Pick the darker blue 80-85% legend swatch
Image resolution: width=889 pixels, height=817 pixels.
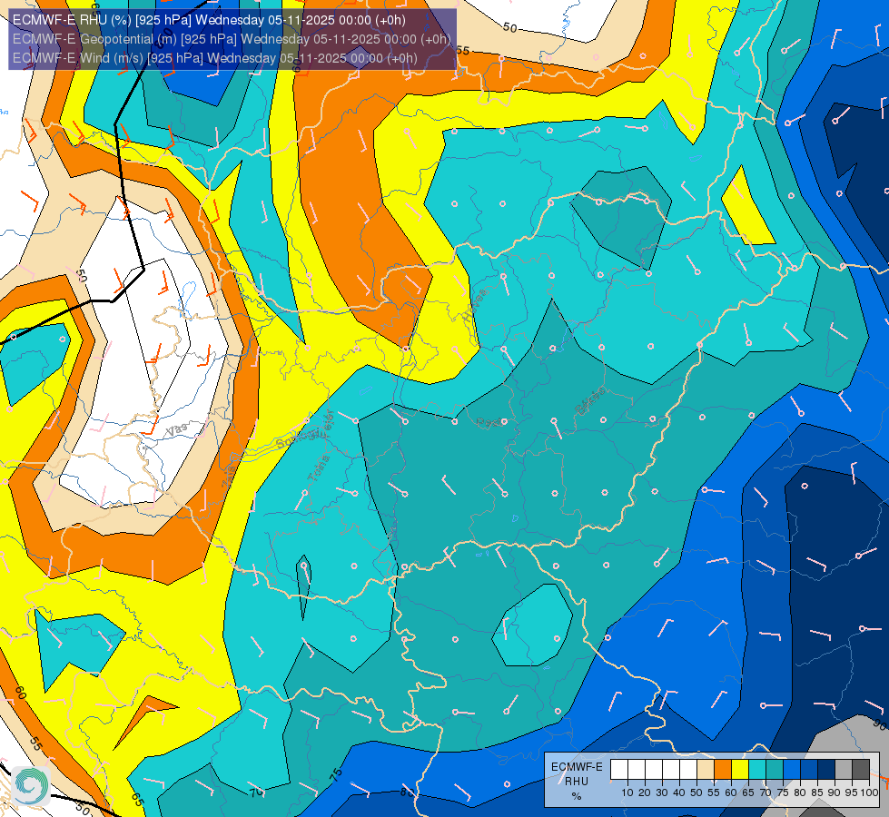click(x=809, y=770)
